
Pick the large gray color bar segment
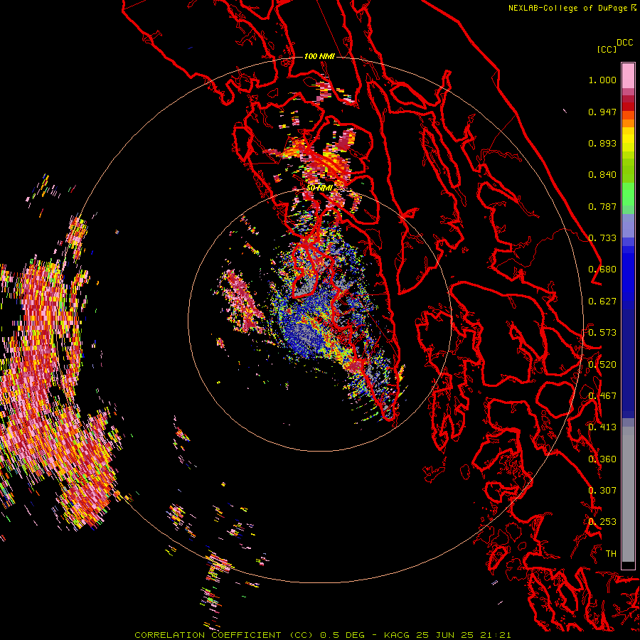(x=628, y=494)
